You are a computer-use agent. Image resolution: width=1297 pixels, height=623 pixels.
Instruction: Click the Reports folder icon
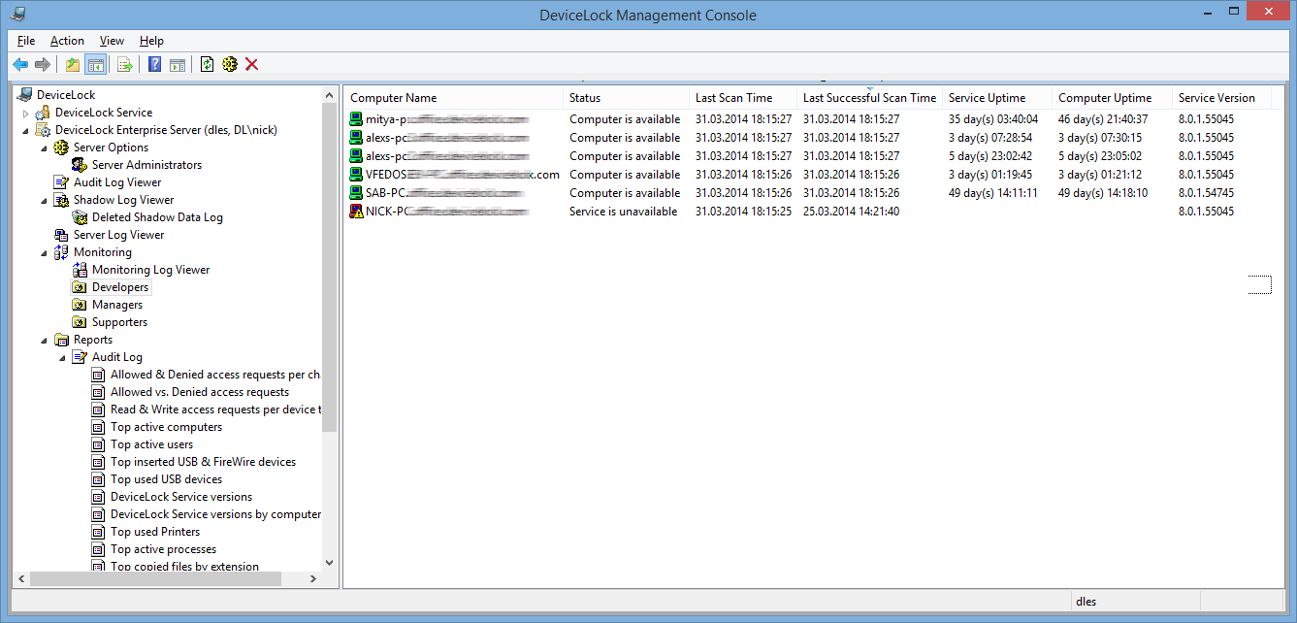tap(61, 340)
